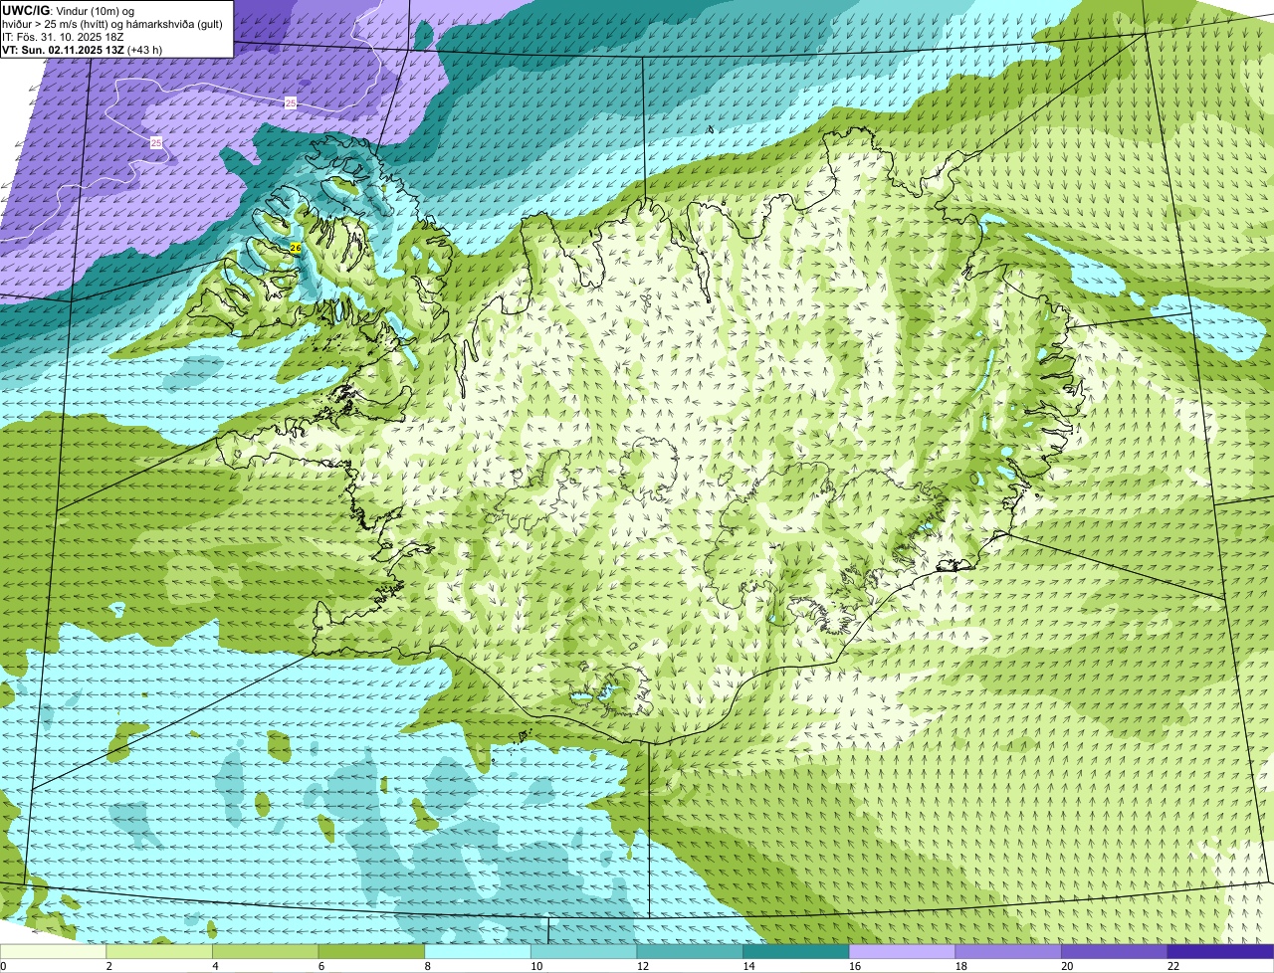The image size is (1274, 973).
Task: Click the upper-right 25 gust contour label
Action: pyautogui.click(x=290, y=102)
